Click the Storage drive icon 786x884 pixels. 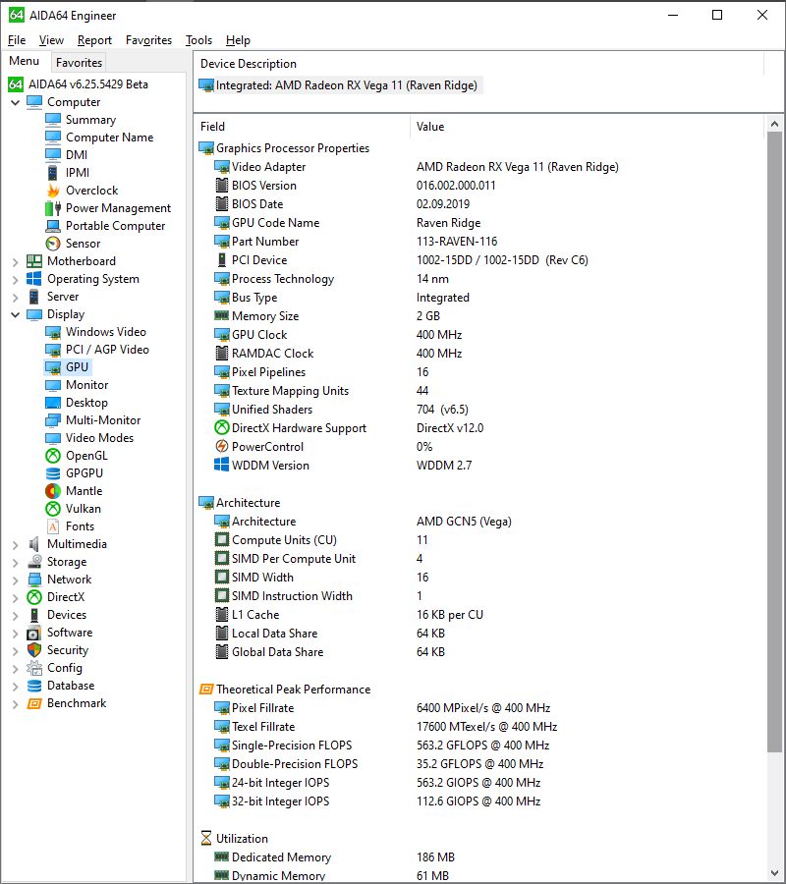(x=34, y=562)
